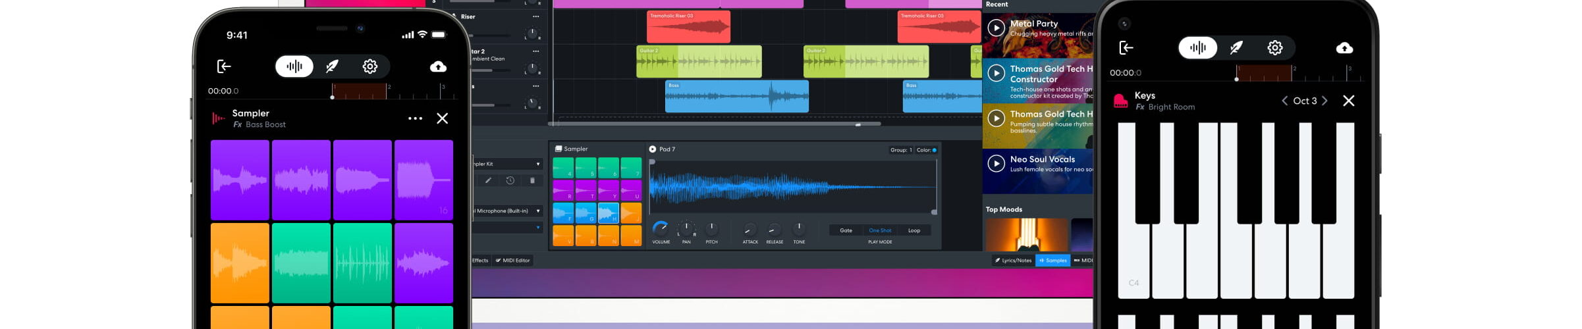Open the feather lyrics icon on left phone
Screen dimensions: 1582x329
[x=332, y=66]
